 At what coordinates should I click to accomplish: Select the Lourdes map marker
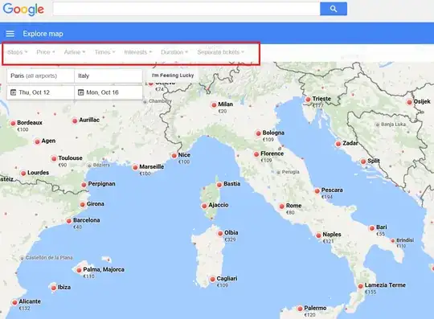tap(23, 174)
